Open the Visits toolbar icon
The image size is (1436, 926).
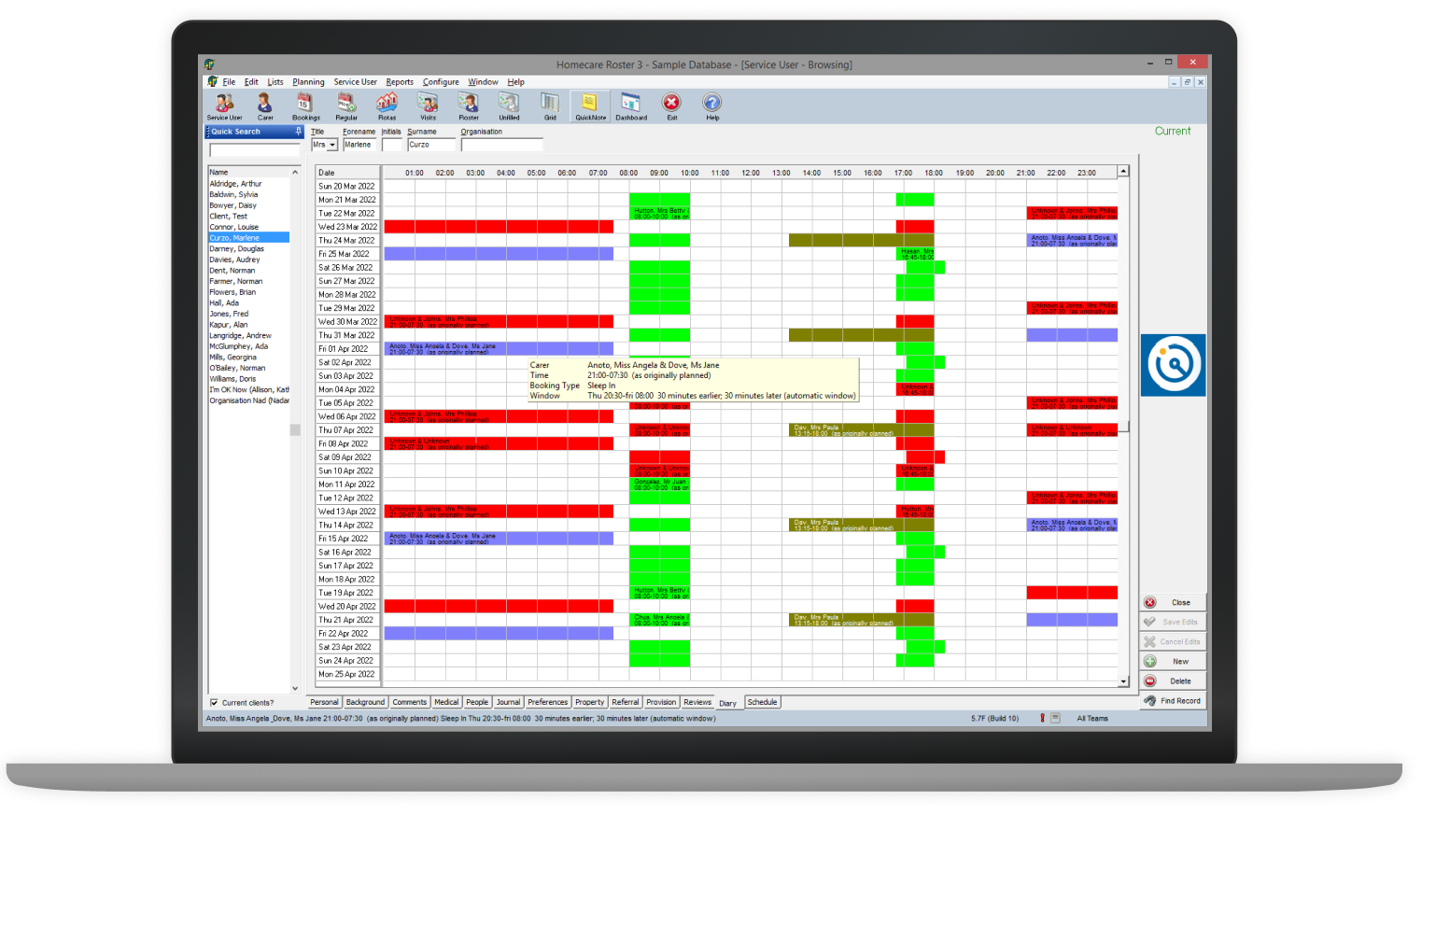point(428,106)
